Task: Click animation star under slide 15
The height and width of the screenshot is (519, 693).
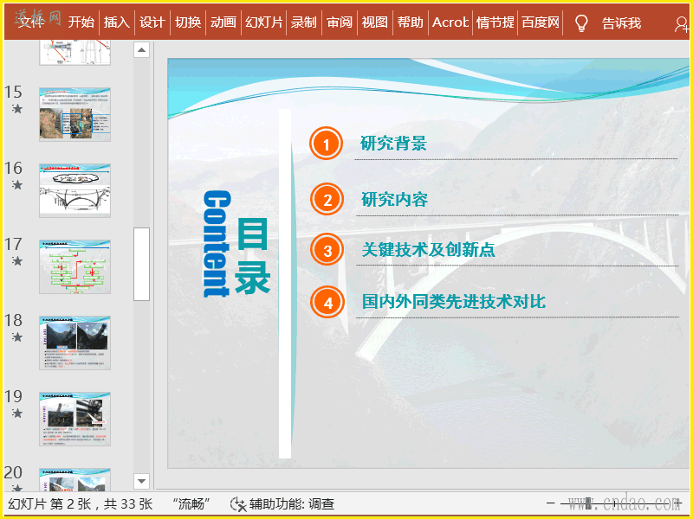Action: click(x=17, y=109)
